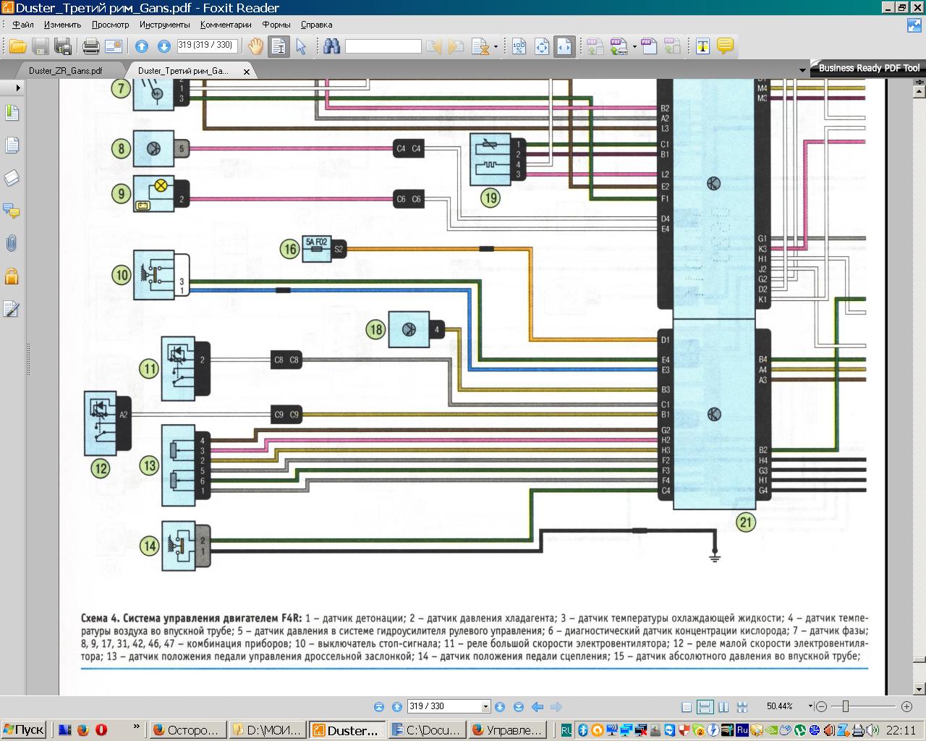Open the page number dropdown in status bar
926x741 pixels.
[x=485, y=707]
